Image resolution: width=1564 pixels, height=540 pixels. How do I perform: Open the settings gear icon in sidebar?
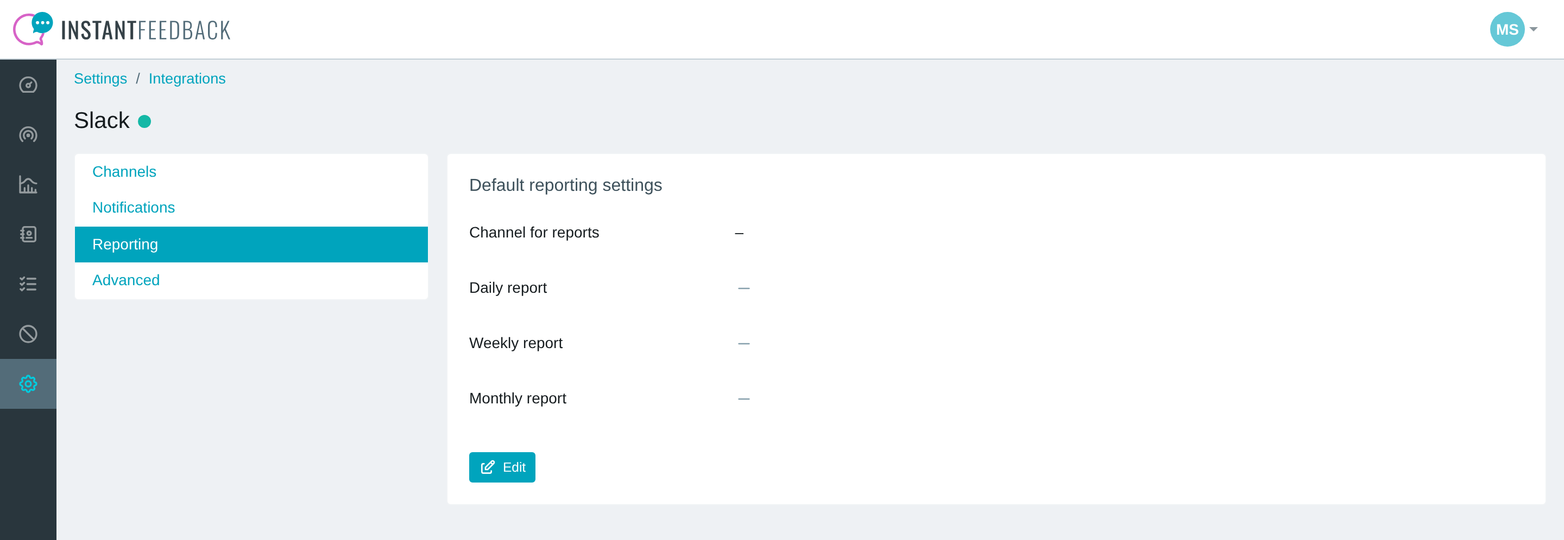point(28,384)
